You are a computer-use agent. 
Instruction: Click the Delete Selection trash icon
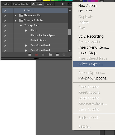(x=64, y=55)
